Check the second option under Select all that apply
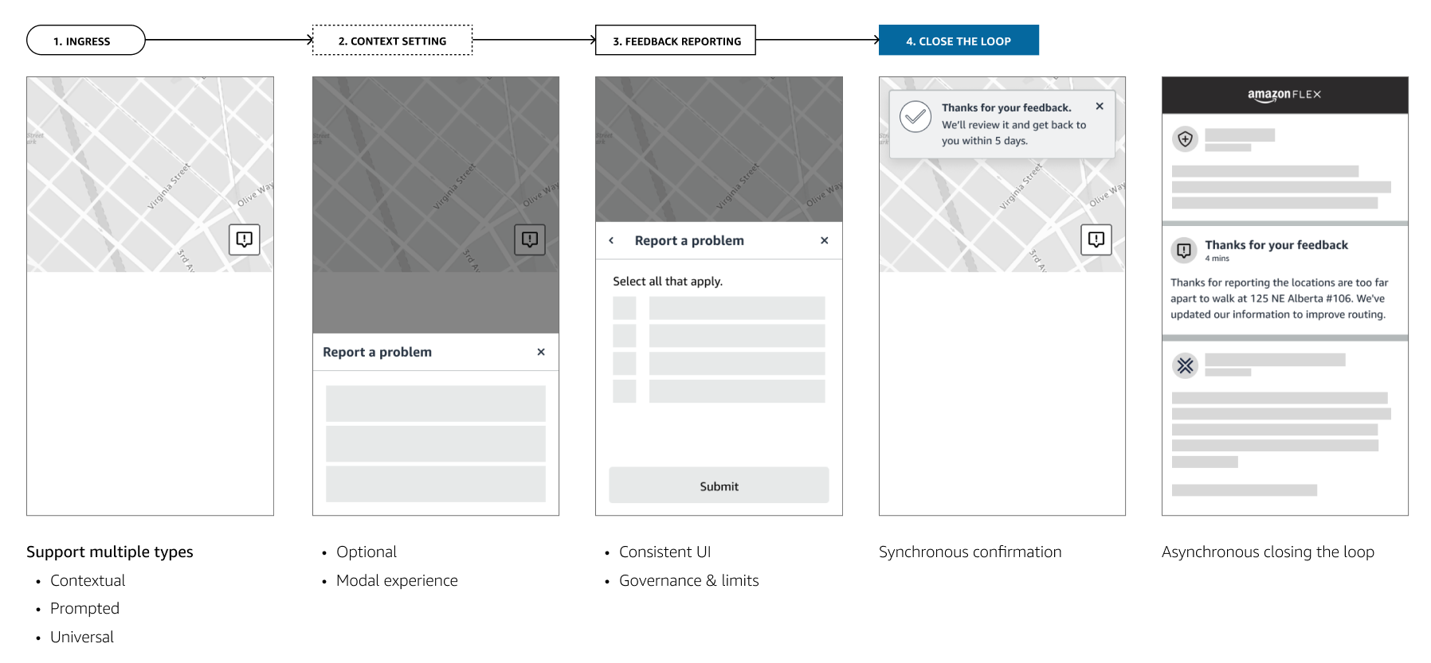 click(x=625, y=336)
